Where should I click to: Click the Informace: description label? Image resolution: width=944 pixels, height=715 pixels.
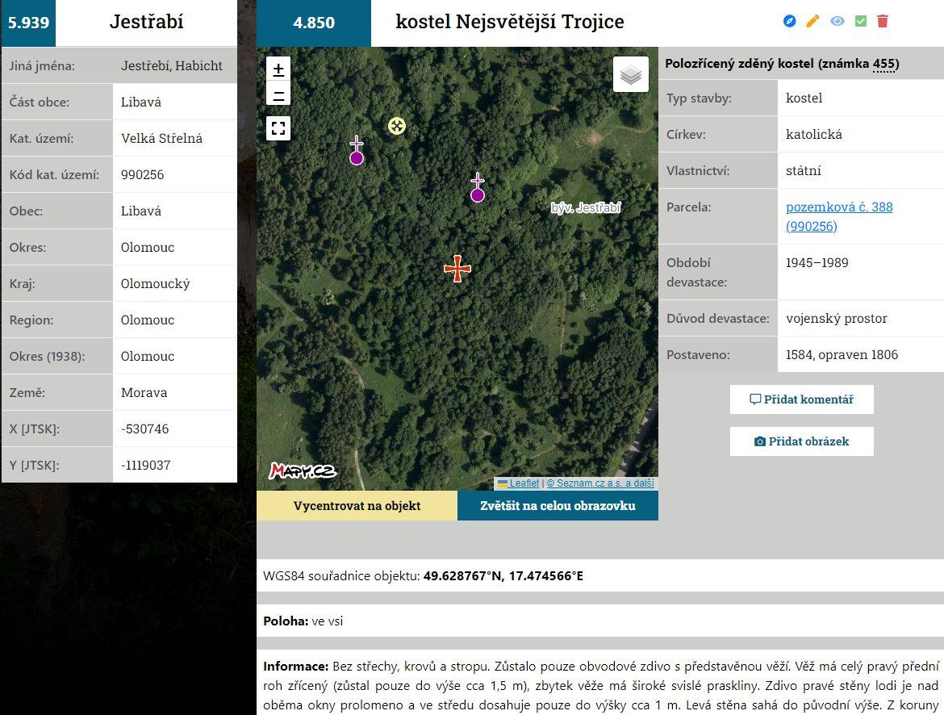pyautogui.click(x=295, y=667)
